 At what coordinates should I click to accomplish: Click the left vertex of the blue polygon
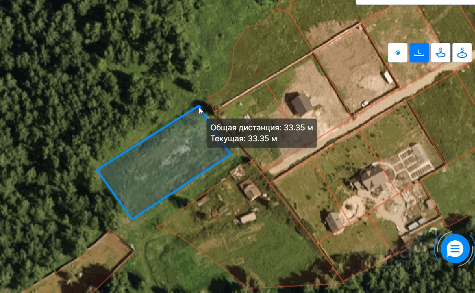tap(97, 170)
